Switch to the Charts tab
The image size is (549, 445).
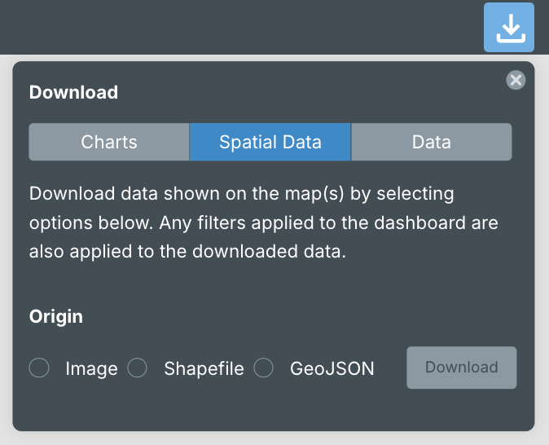109,142
